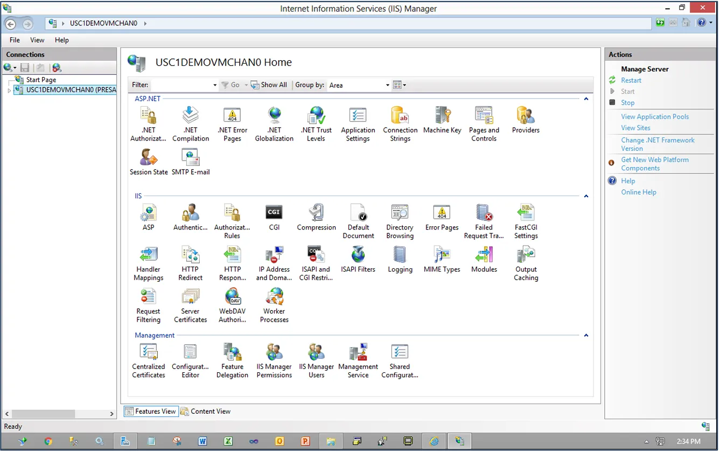Switch to Content View tab
This screenshot has width=720, height=452.
click(205, 411)
